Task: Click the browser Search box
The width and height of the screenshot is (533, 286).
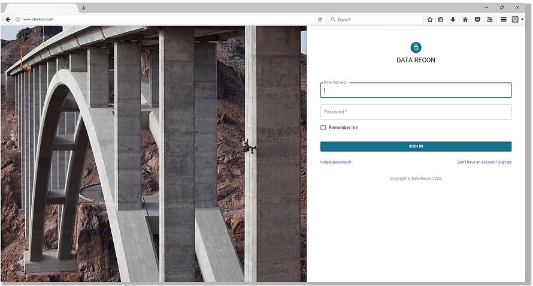Action: 377,19
